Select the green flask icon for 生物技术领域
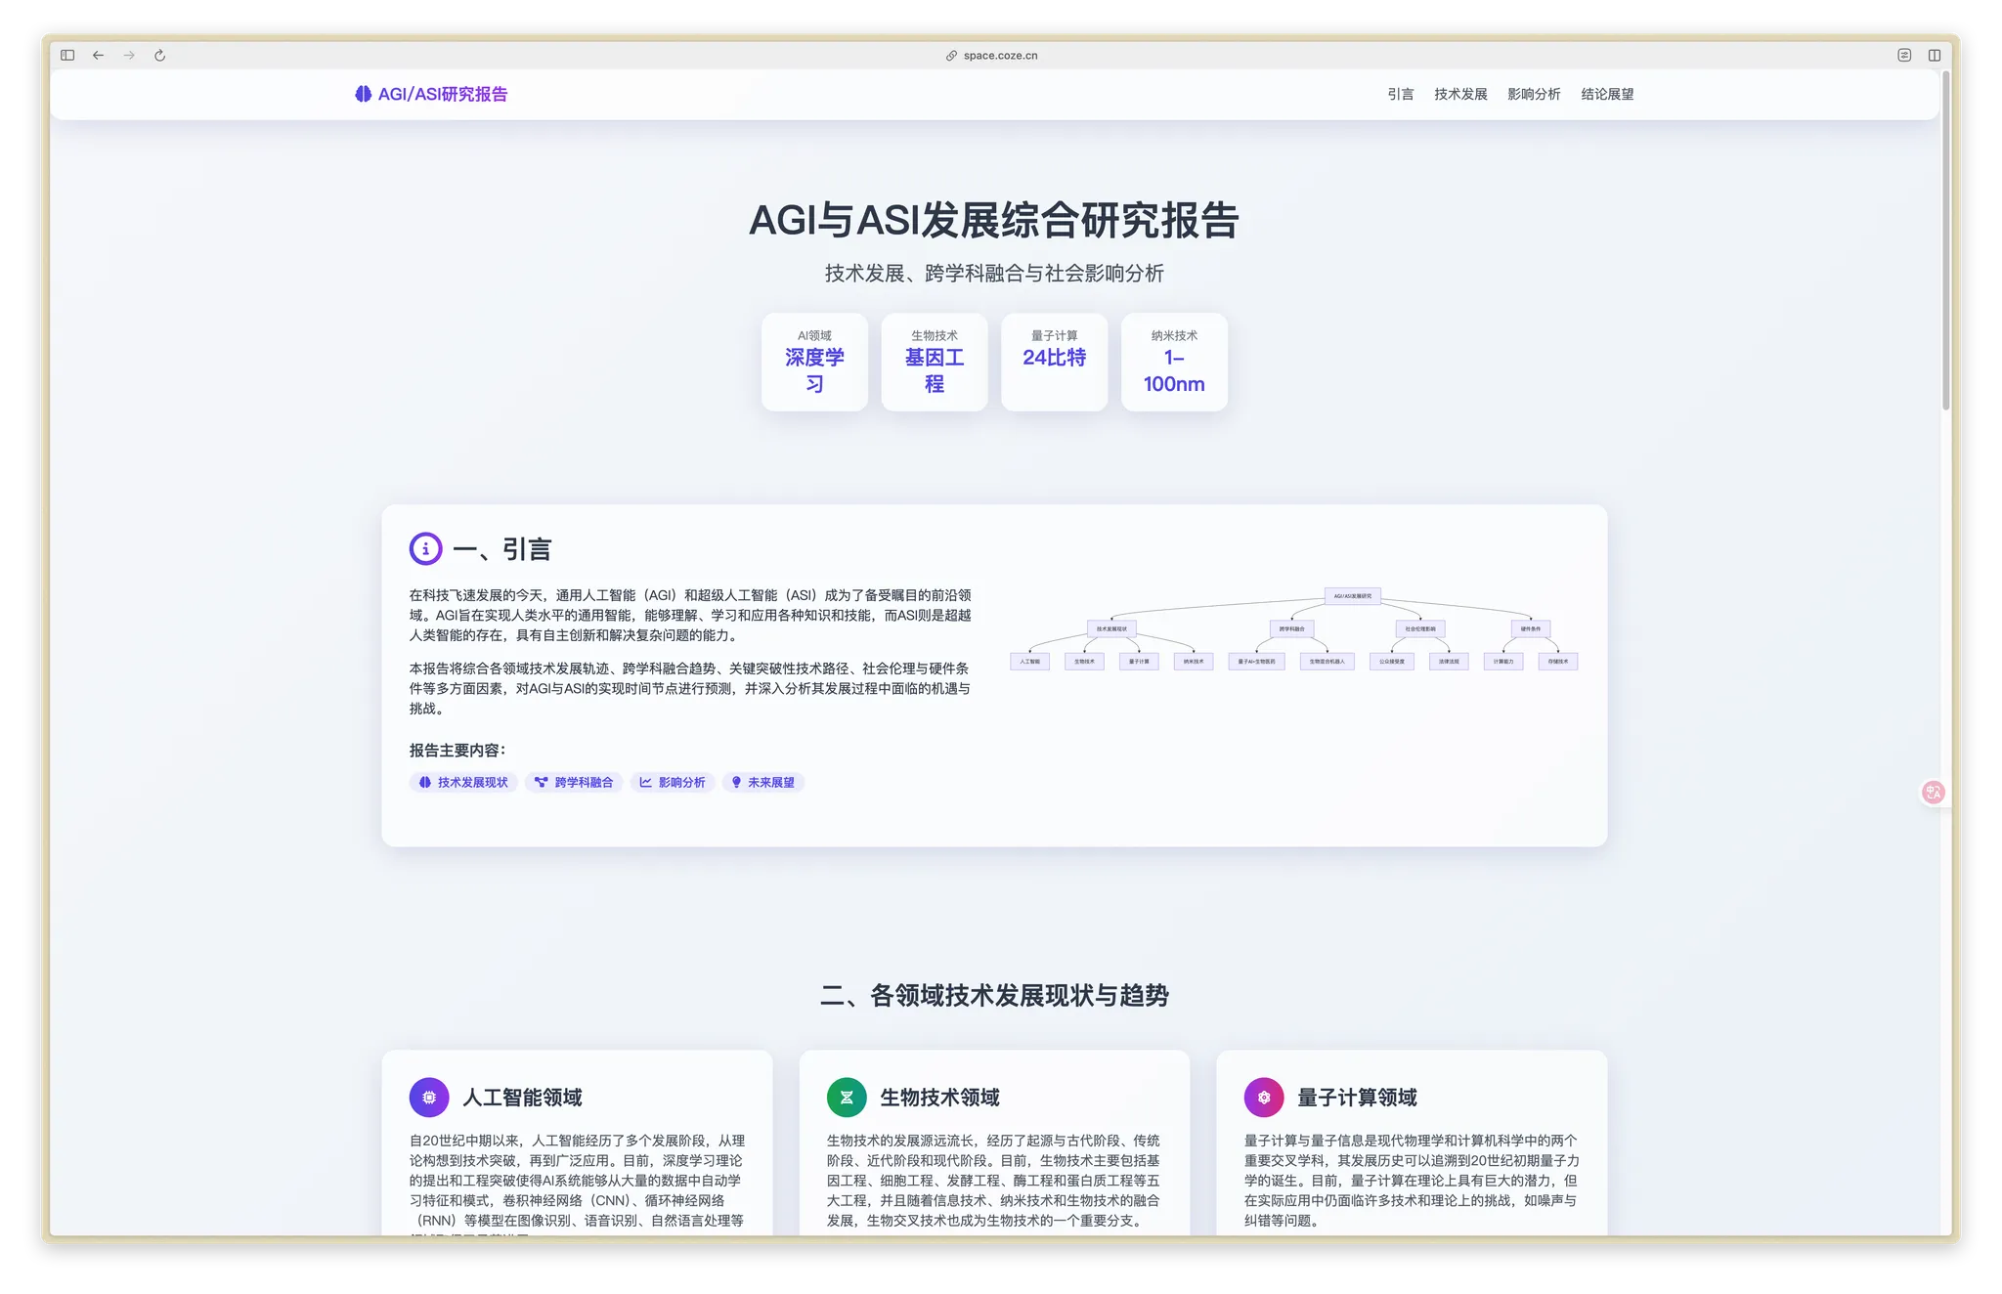This screenshot has height=1294, width=2002. [846, 1097]
